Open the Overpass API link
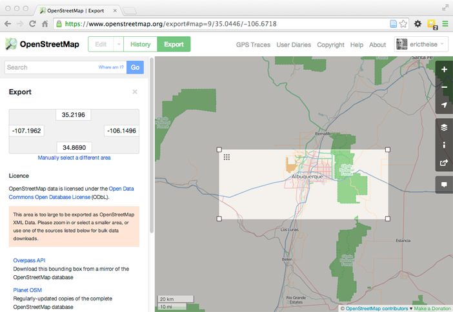 29,260
